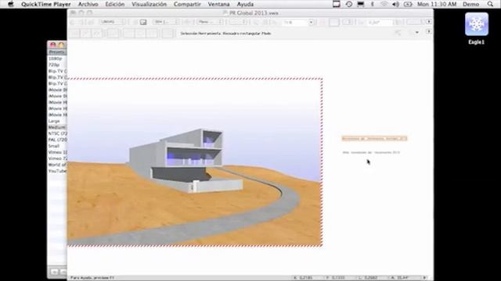Open the Archivo menu
The height and width of the screenshot is (281, 501).
(88, 4)
